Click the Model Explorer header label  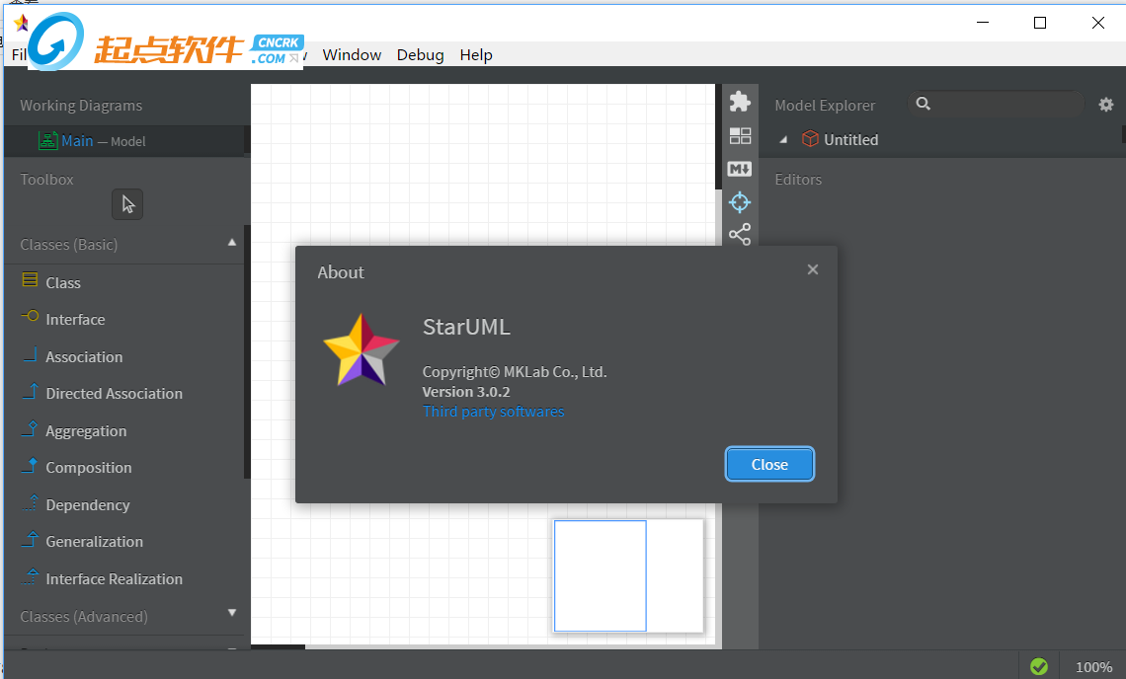click(x=825, y=105)
